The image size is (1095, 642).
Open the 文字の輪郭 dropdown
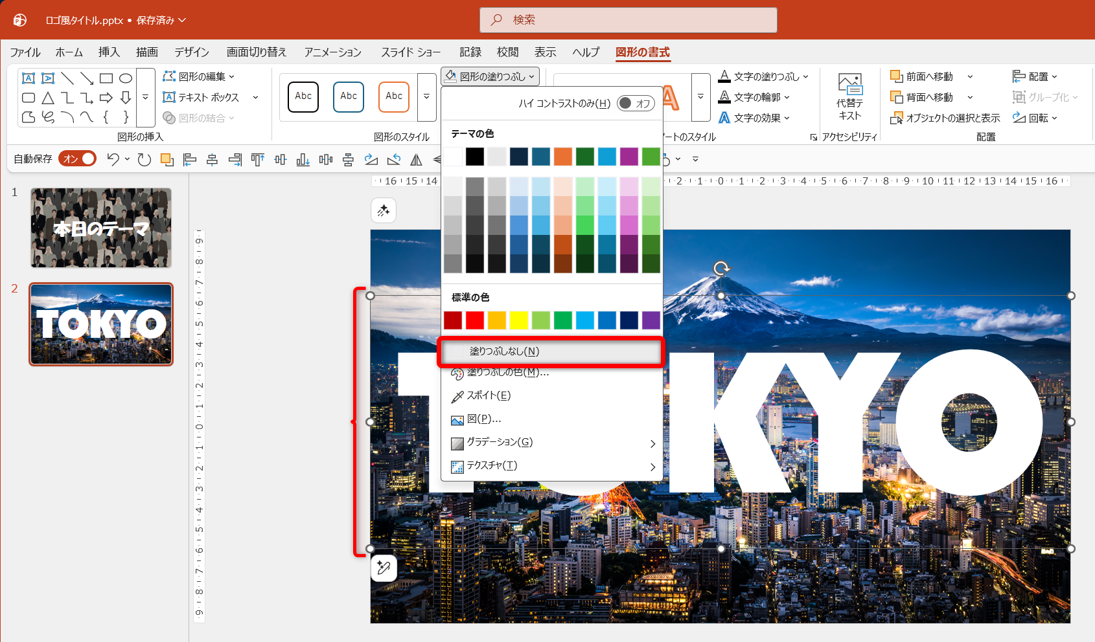(755, 98)
